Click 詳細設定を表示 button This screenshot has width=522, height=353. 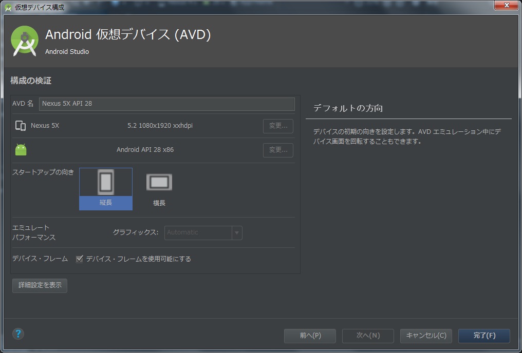(40, 285)
